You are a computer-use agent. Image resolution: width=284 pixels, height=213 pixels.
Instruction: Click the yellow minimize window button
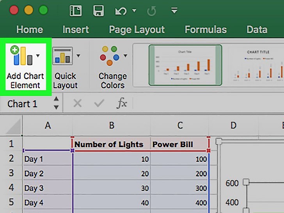pyautogui.click(x=28, y=10)
